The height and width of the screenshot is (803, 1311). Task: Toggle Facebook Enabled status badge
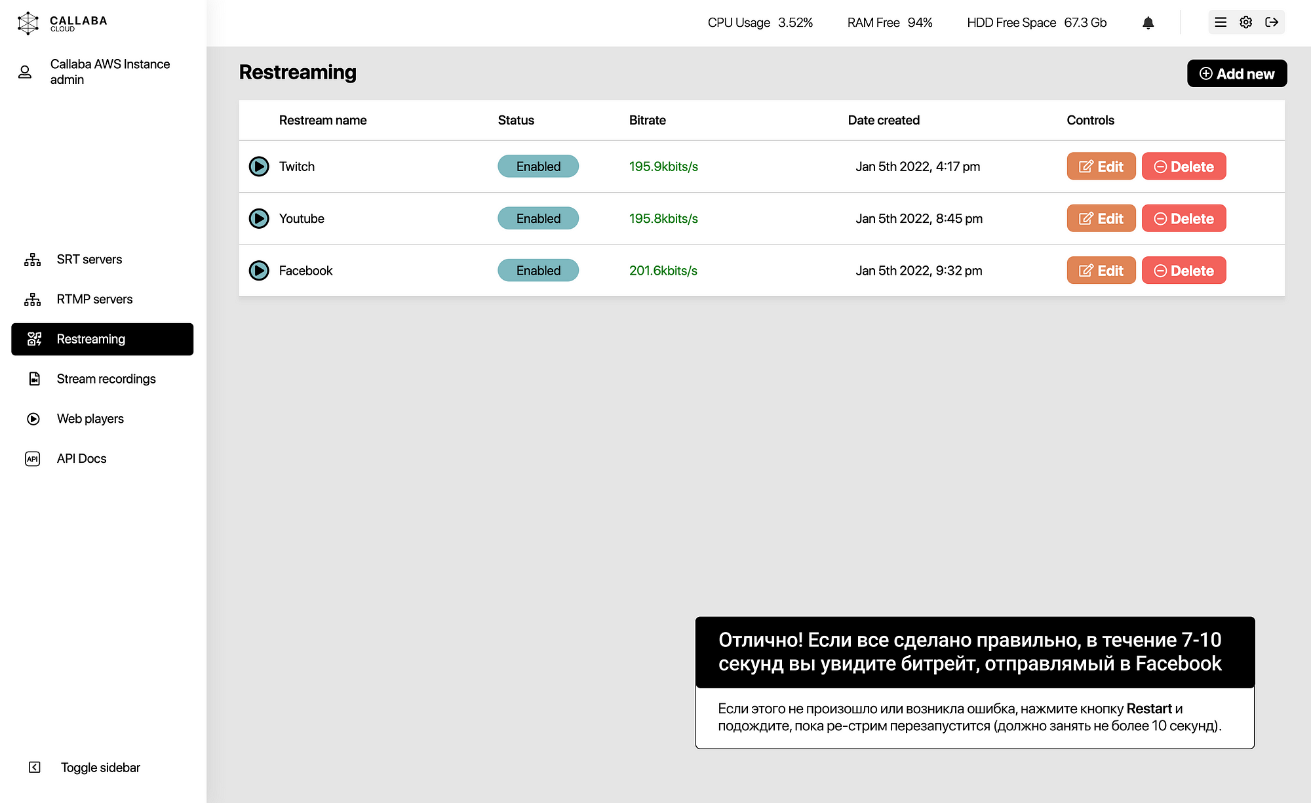pyautogui.click(x=538, y=270)
